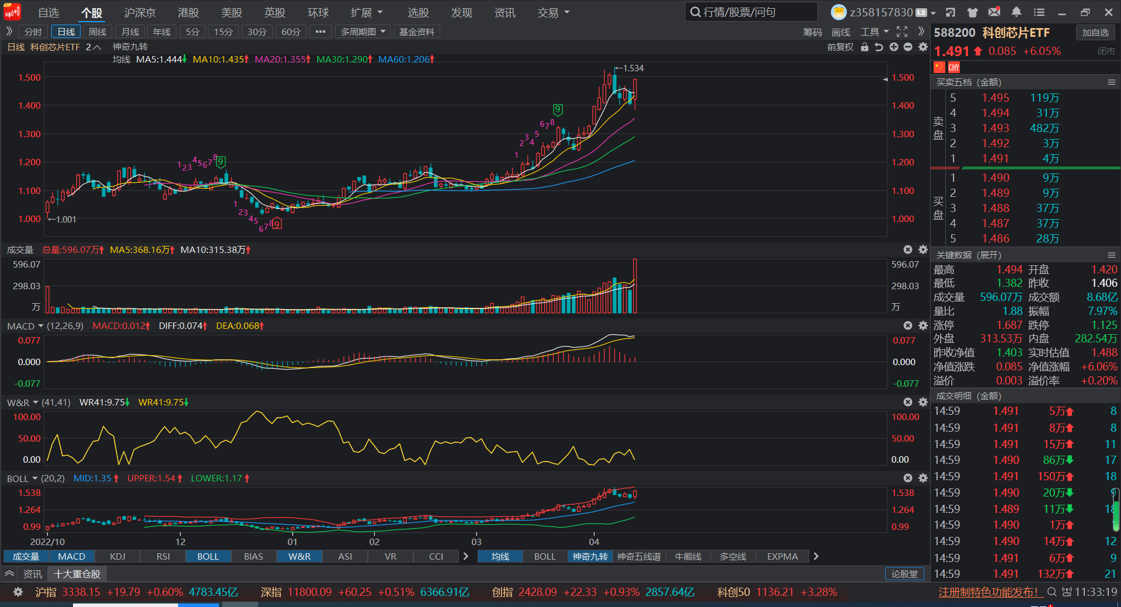
Task: Click the 加自选 button
Action: (x=1095, y=33)
